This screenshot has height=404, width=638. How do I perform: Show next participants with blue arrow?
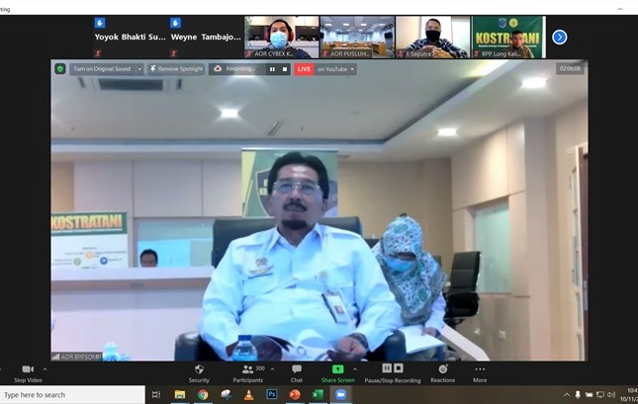coord(560,37)
